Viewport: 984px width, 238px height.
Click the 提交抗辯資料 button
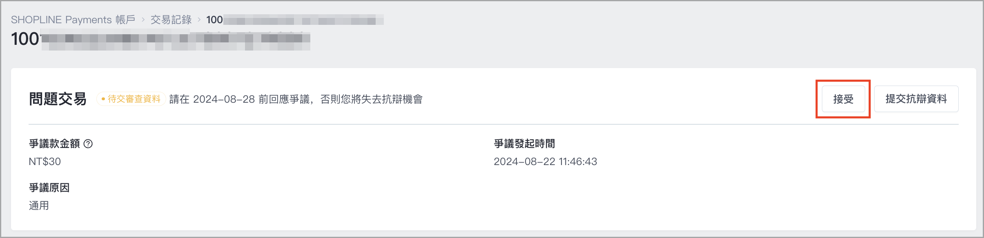916,99
